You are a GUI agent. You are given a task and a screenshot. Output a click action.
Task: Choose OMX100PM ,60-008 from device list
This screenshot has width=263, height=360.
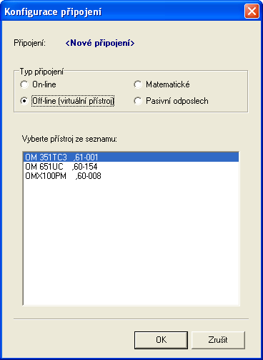[x=131, y=176]
